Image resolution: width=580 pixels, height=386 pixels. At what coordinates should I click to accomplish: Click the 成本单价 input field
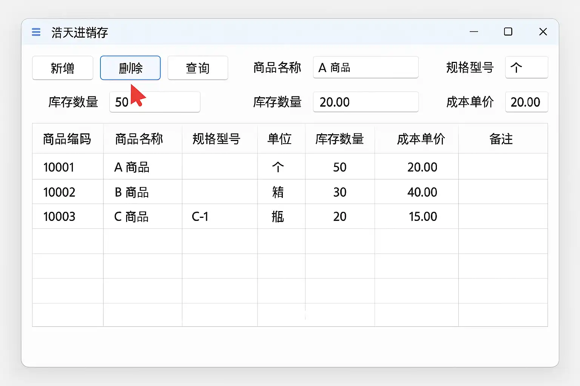[526, 102]
